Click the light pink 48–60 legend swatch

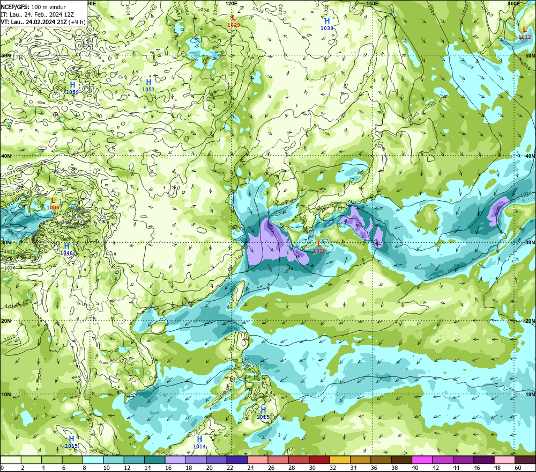[x=504, y=460]
